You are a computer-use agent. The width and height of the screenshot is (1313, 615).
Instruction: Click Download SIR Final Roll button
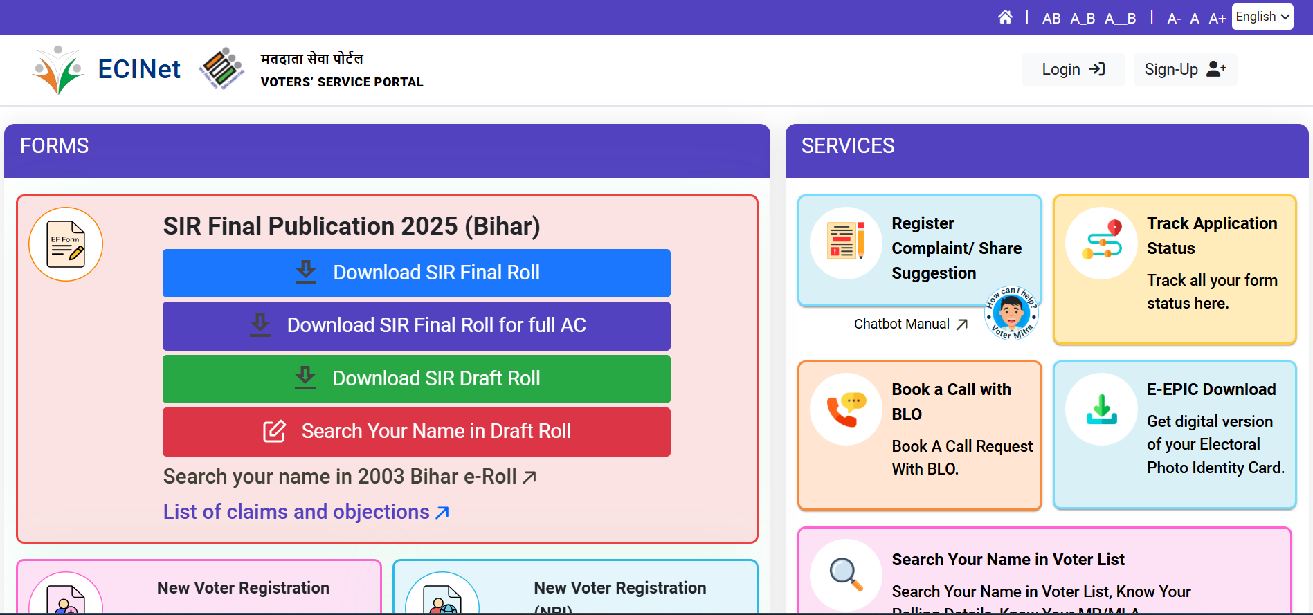pyautogui.click(x=417, y=273)
